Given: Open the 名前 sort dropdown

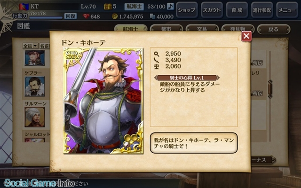Looking at the screenshot, I should coord(45,46).
